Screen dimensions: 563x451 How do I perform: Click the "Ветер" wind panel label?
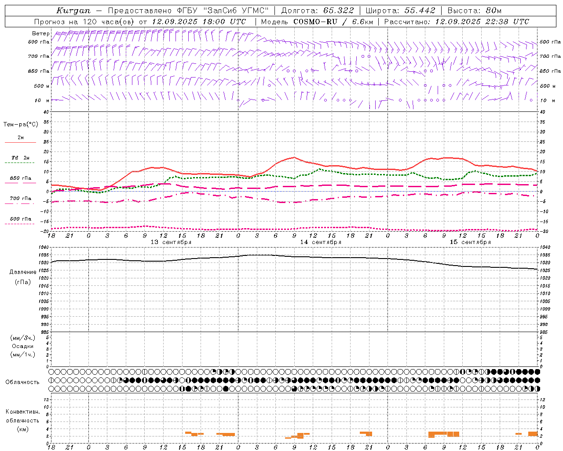(x=41, y=33)
